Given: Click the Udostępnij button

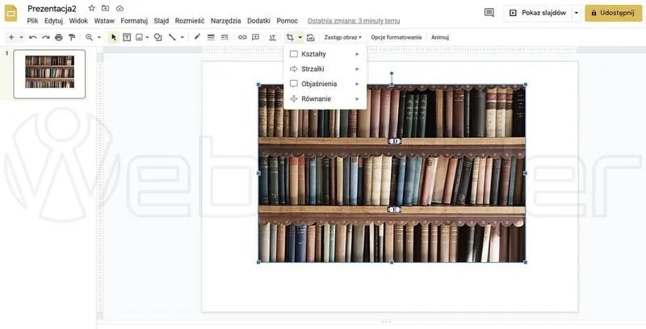Looking at the screenshot, I should [614, 13].
